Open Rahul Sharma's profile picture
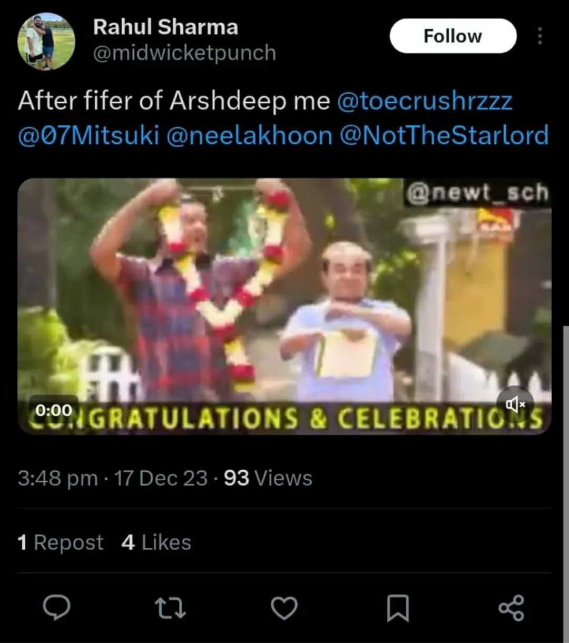Screen dimensions: 569x643 tap(46, 42)
